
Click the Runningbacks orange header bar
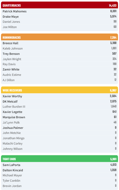(x=59, y=37)
